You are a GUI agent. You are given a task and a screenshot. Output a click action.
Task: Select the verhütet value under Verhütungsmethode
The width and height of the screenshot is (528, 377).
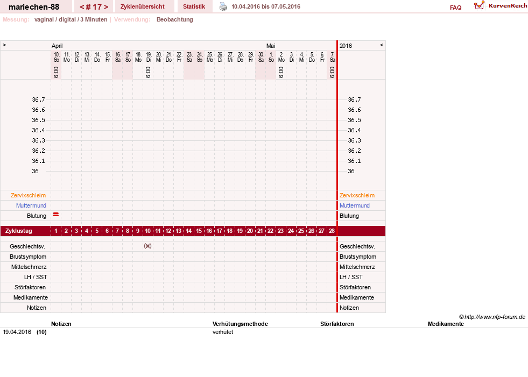(x=223, y=332)
